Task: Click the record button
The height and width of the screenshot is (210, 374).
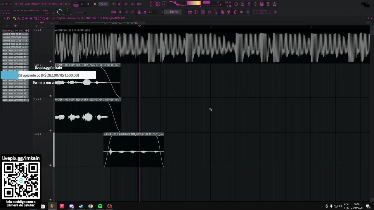Action: (x=95, y=4)
